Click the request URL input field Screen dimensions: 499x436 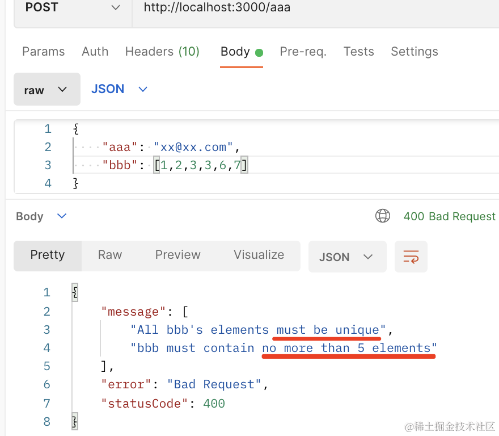(x=312, y=8)
